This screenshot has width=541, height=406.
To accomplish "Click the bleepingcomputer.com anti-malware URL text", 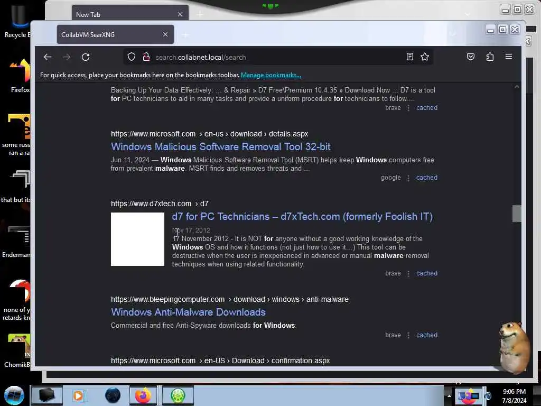I will (229, 299).
